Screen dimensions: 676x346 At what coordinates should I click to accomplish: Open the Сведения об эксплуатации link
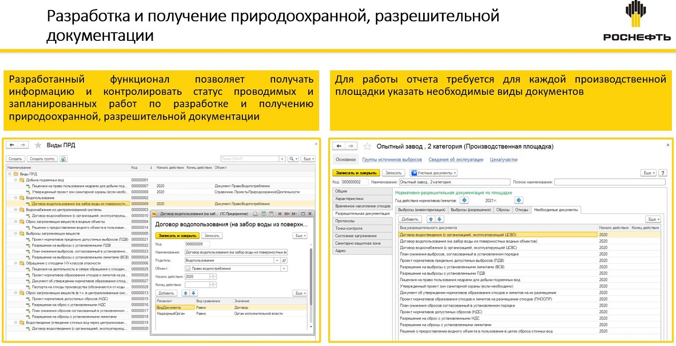click(x=455, y=160)
